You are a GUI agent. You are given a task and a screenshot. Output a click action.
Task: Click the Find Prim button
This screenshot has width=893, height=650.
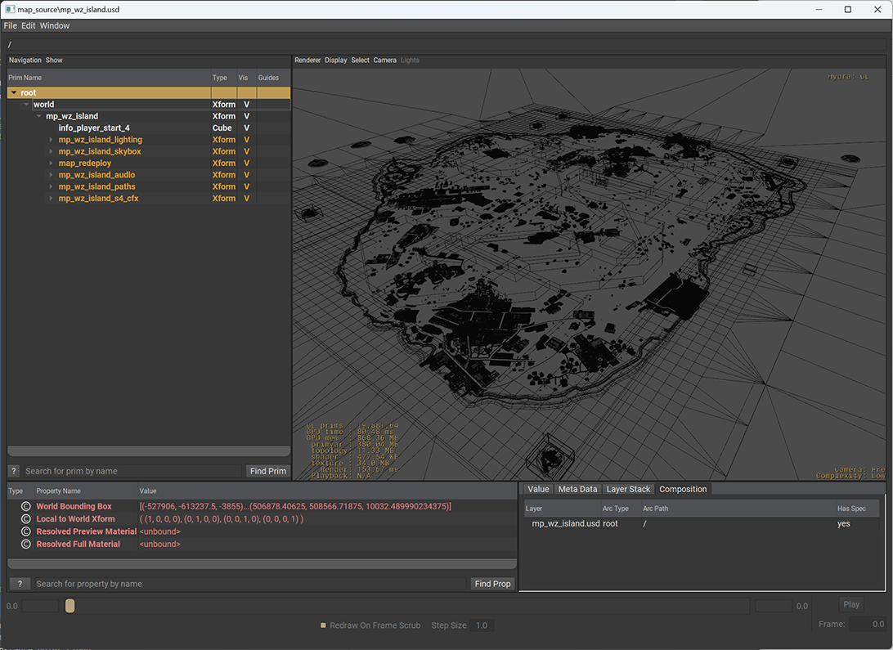[x=267, y=471]
